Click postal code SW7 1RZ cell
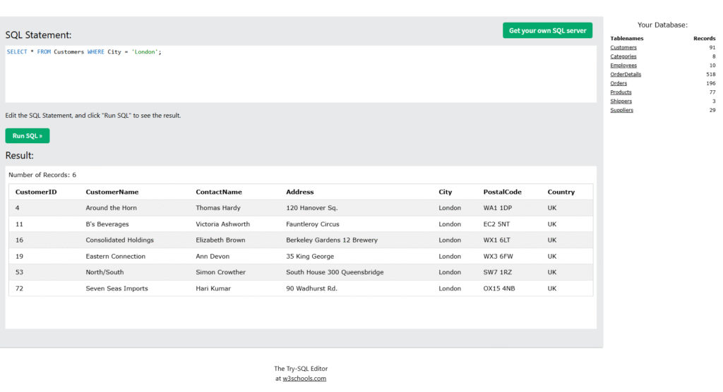 tap(498, 272)
